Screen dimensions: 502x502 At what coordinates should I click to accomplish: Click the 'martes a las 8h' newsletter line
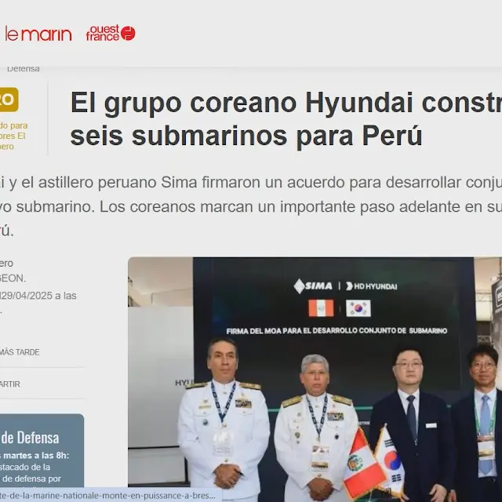click(x=35, y=455)
